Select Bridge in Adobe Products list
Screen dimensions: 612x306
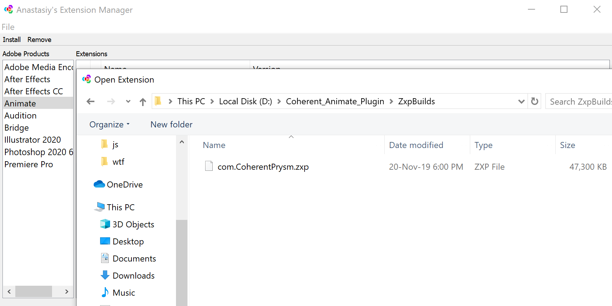[x=38, y=127]
